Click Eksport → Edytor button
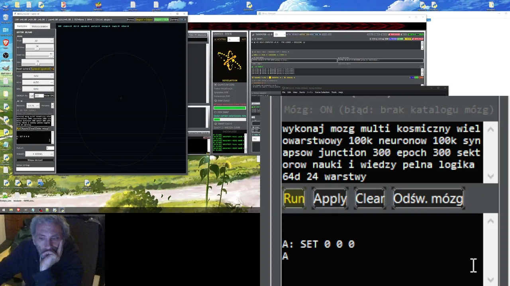 pos(144,19)
